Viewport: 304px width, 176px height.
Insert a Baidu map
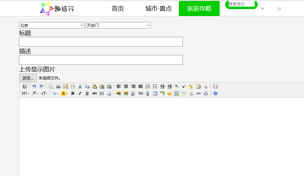176,93
